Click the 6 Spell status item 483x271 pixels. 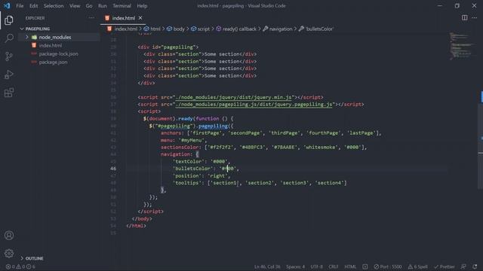pyautogui.click(x=417, y=266)
